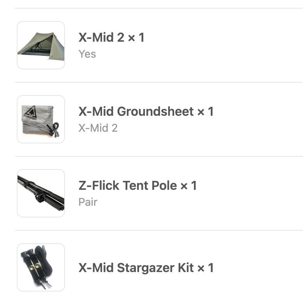
Task: Click the black cord in the groundsheet image
Action: [x=54, y=129]
